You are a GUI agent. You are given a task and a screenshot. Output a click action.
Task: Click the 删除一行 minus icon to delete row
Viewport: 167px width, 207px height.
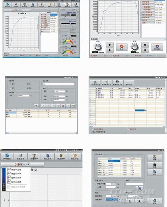(x=128, y=83)
